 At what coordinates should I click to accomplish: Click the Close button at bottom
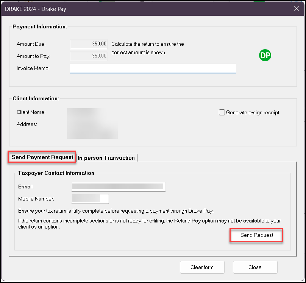[255, 267]
